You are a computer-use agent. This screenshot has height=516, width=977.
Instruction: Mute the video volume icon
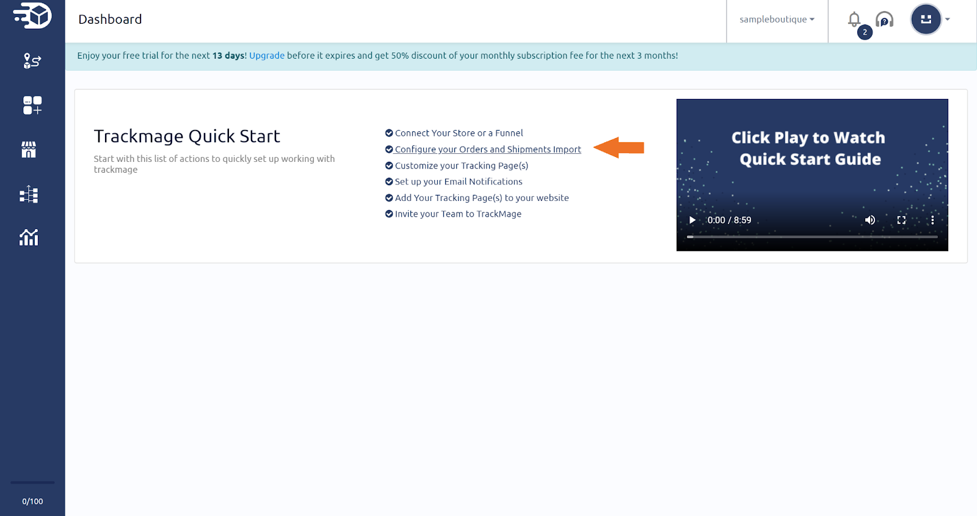(x=870, y=220)
